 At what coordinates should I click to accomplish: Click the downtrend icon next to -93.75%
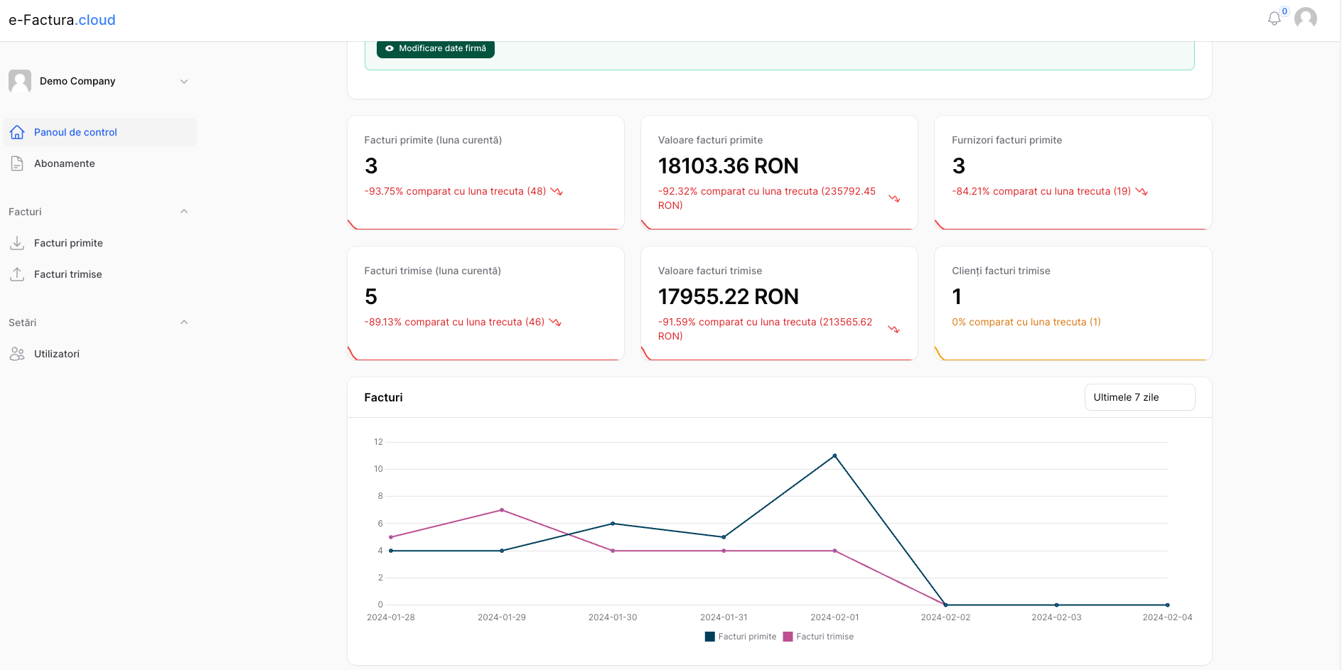coord(557,191)
